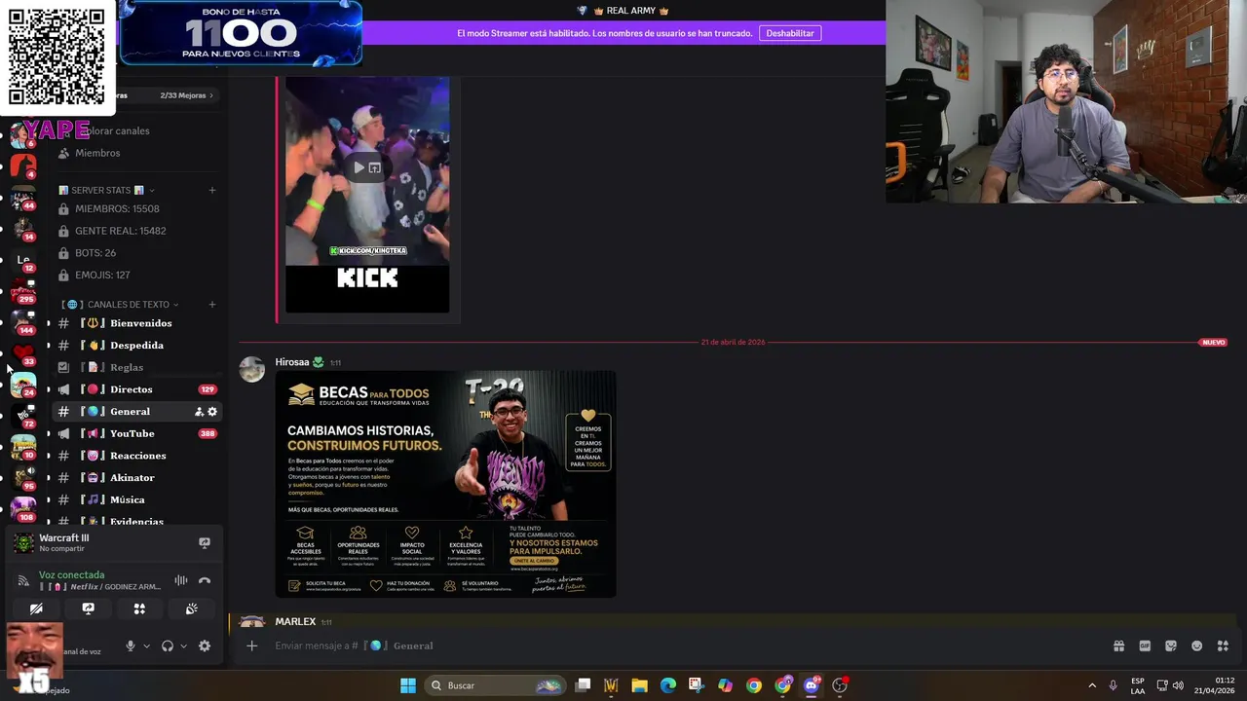Open Bienvenidos channel
This screenshot has height=701, width=1247.
(x=137, y=323)
